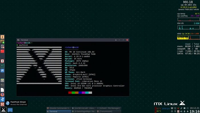Click the 19:16 panel clock
200x113 pixels.
(195, 111)
